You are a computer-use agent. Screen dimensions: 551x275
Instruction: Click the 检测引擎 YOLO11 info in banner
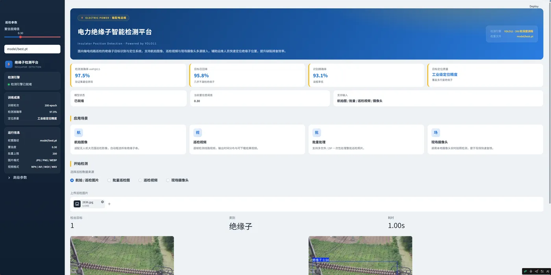pos(512,31)
